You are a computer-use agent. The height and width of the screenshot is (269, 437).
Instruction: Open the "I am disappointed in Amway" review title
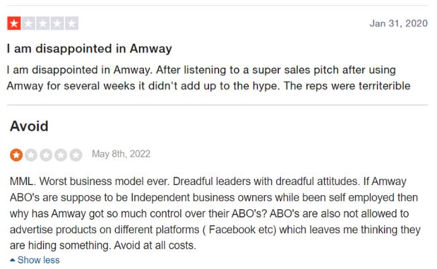(89, 49)
